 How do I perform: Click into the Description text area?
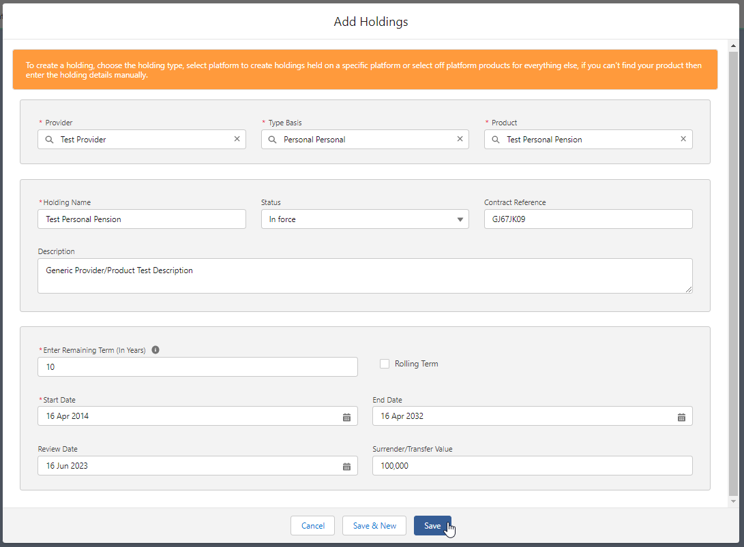coord(365,276)
